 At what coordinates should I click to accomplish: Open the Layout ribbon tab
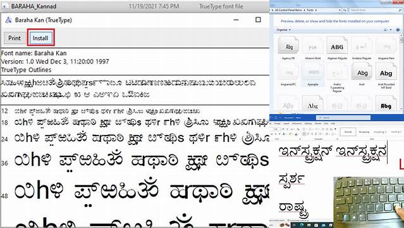(286, 123)
